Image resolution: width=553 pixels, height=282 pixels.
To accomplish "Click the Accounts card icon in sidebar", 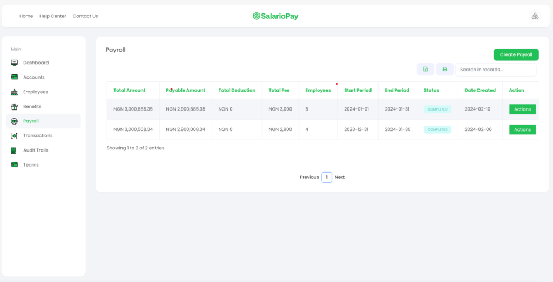I will 15,77.
